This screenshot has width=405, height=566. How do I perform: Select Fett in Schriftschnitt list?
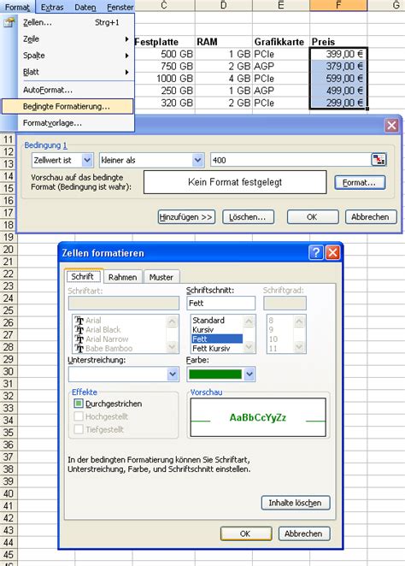point(217,339)
